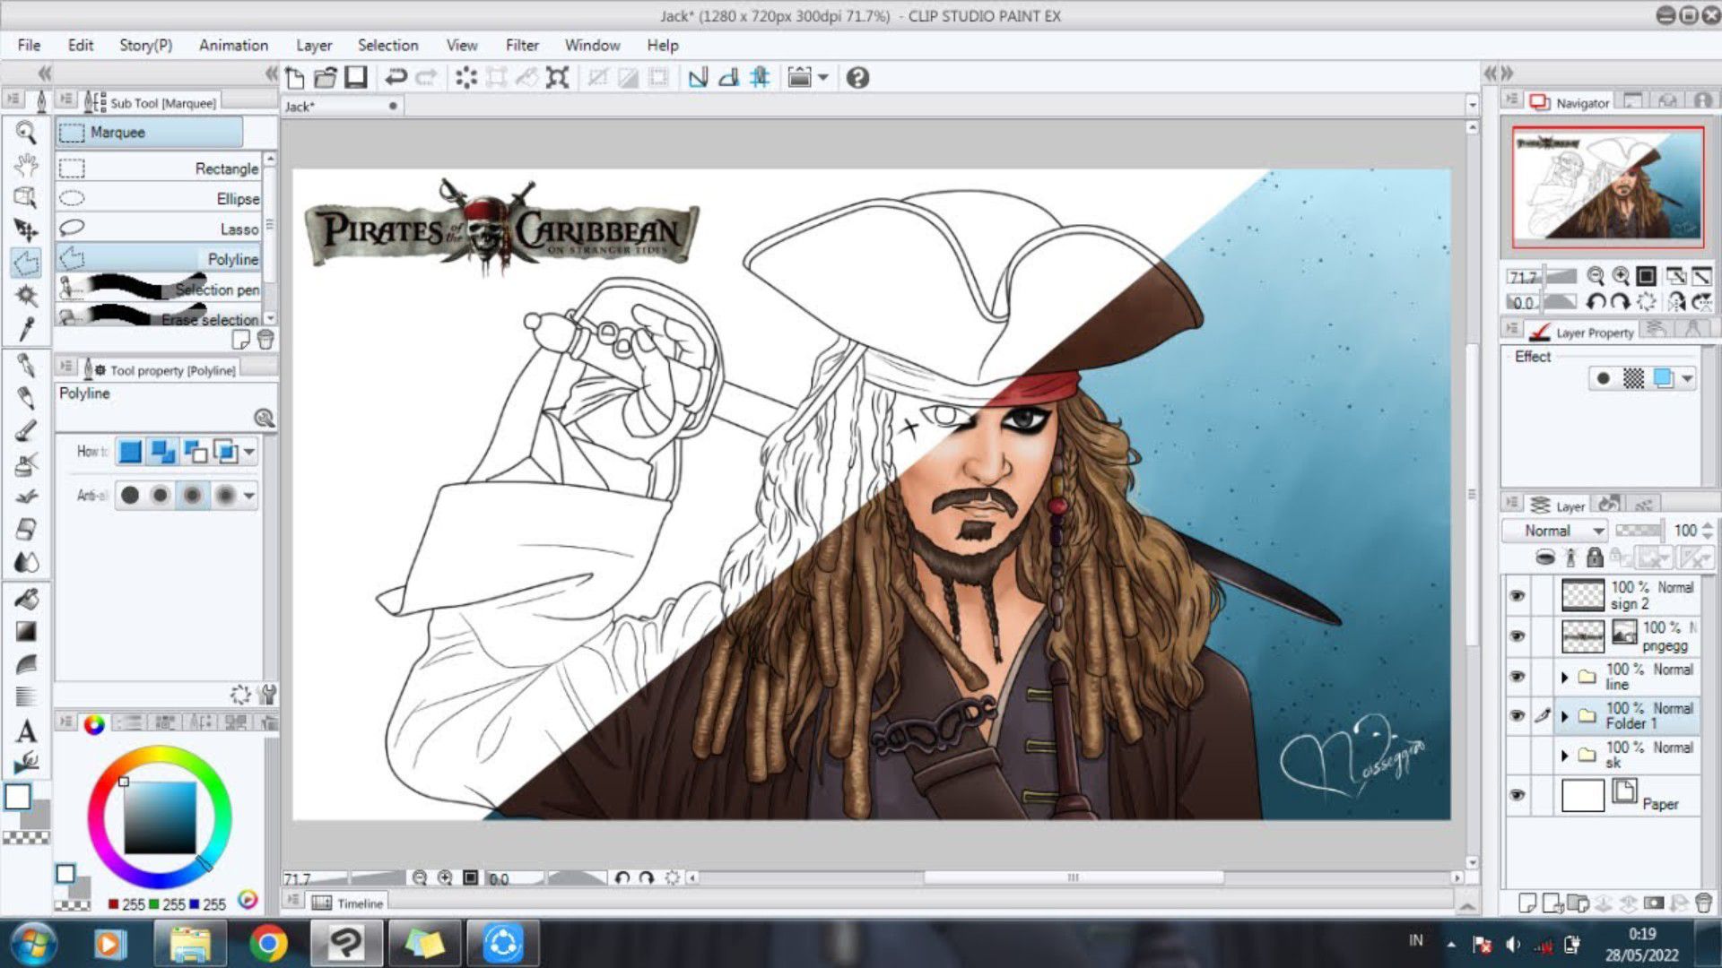Open the Timeline panel
This screenshot has height=968, width=1722.
click(x=348, y=903)
